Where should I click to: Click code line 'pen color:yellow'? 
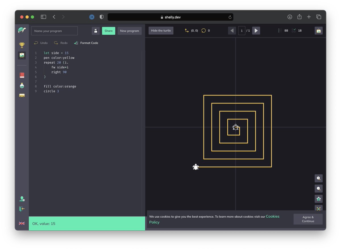(x=59, y=58)
